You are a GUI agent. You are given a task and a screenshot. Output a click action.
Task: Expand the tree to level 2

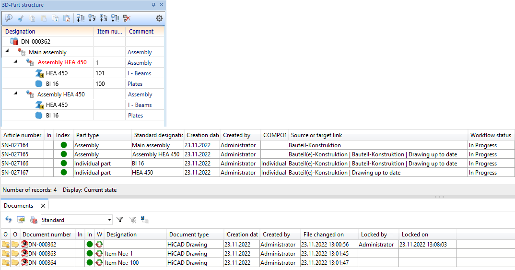(x=92, y=18)
